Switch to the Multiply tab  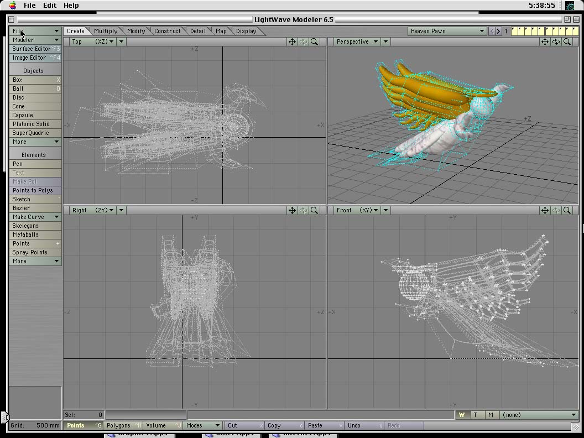pos(106,31)
